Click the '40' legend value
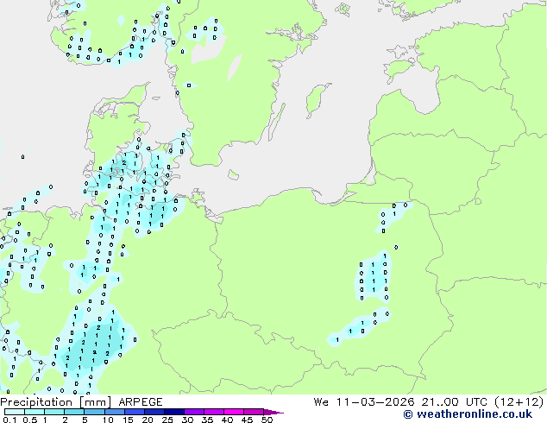The width and height of the screenshot is (547, 423). pos(227,420)
